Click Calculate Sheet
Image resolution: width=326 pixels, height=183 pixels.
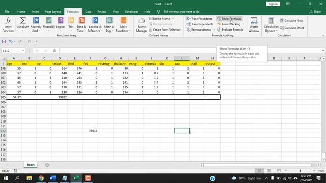tap(292, 28)
